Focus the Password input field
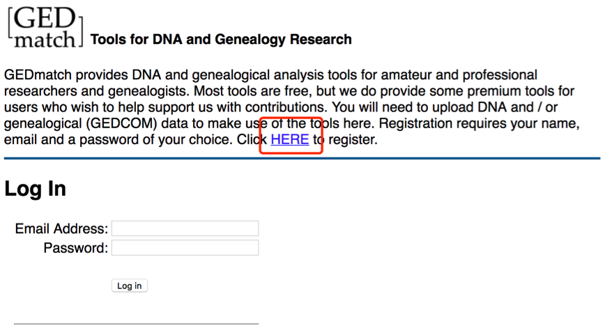 point(185,247)
